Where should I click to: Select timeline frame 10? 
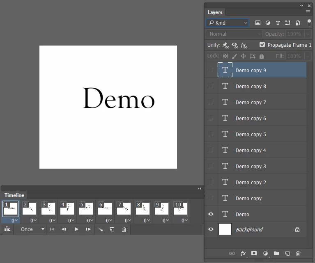(x=180, y=209)
